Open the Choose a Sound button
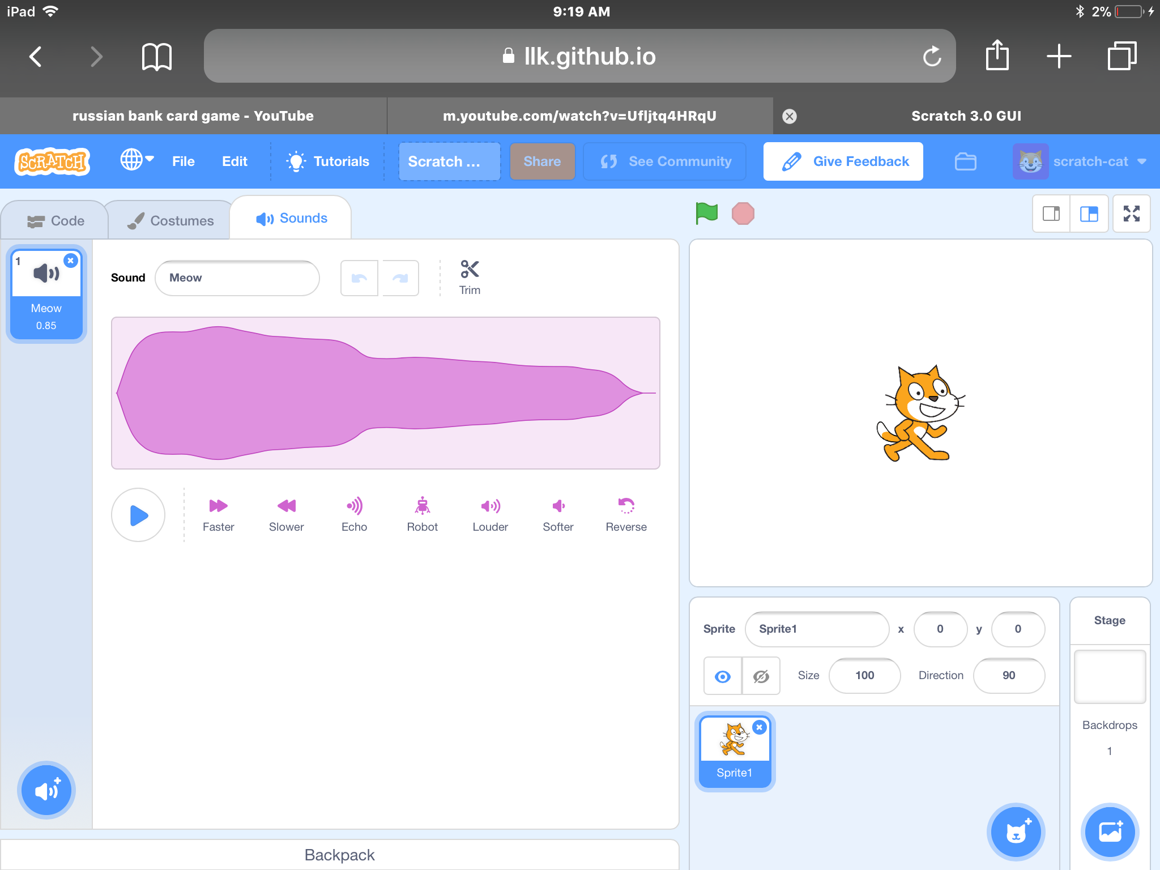The height and width of the screenshot is (870, 1160). (x=46, y=790)
